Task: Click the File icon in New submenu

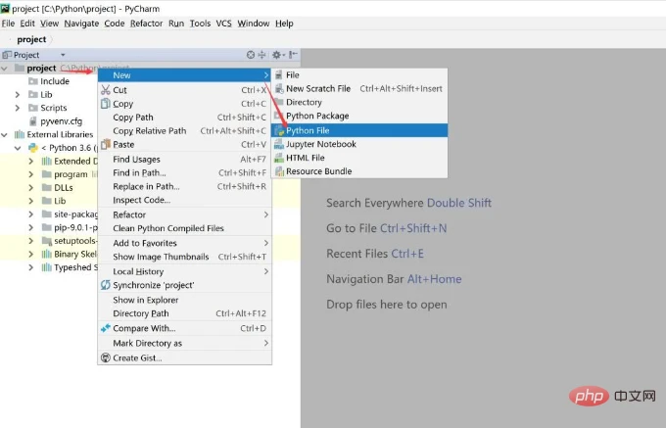Action: click(278, 75)
